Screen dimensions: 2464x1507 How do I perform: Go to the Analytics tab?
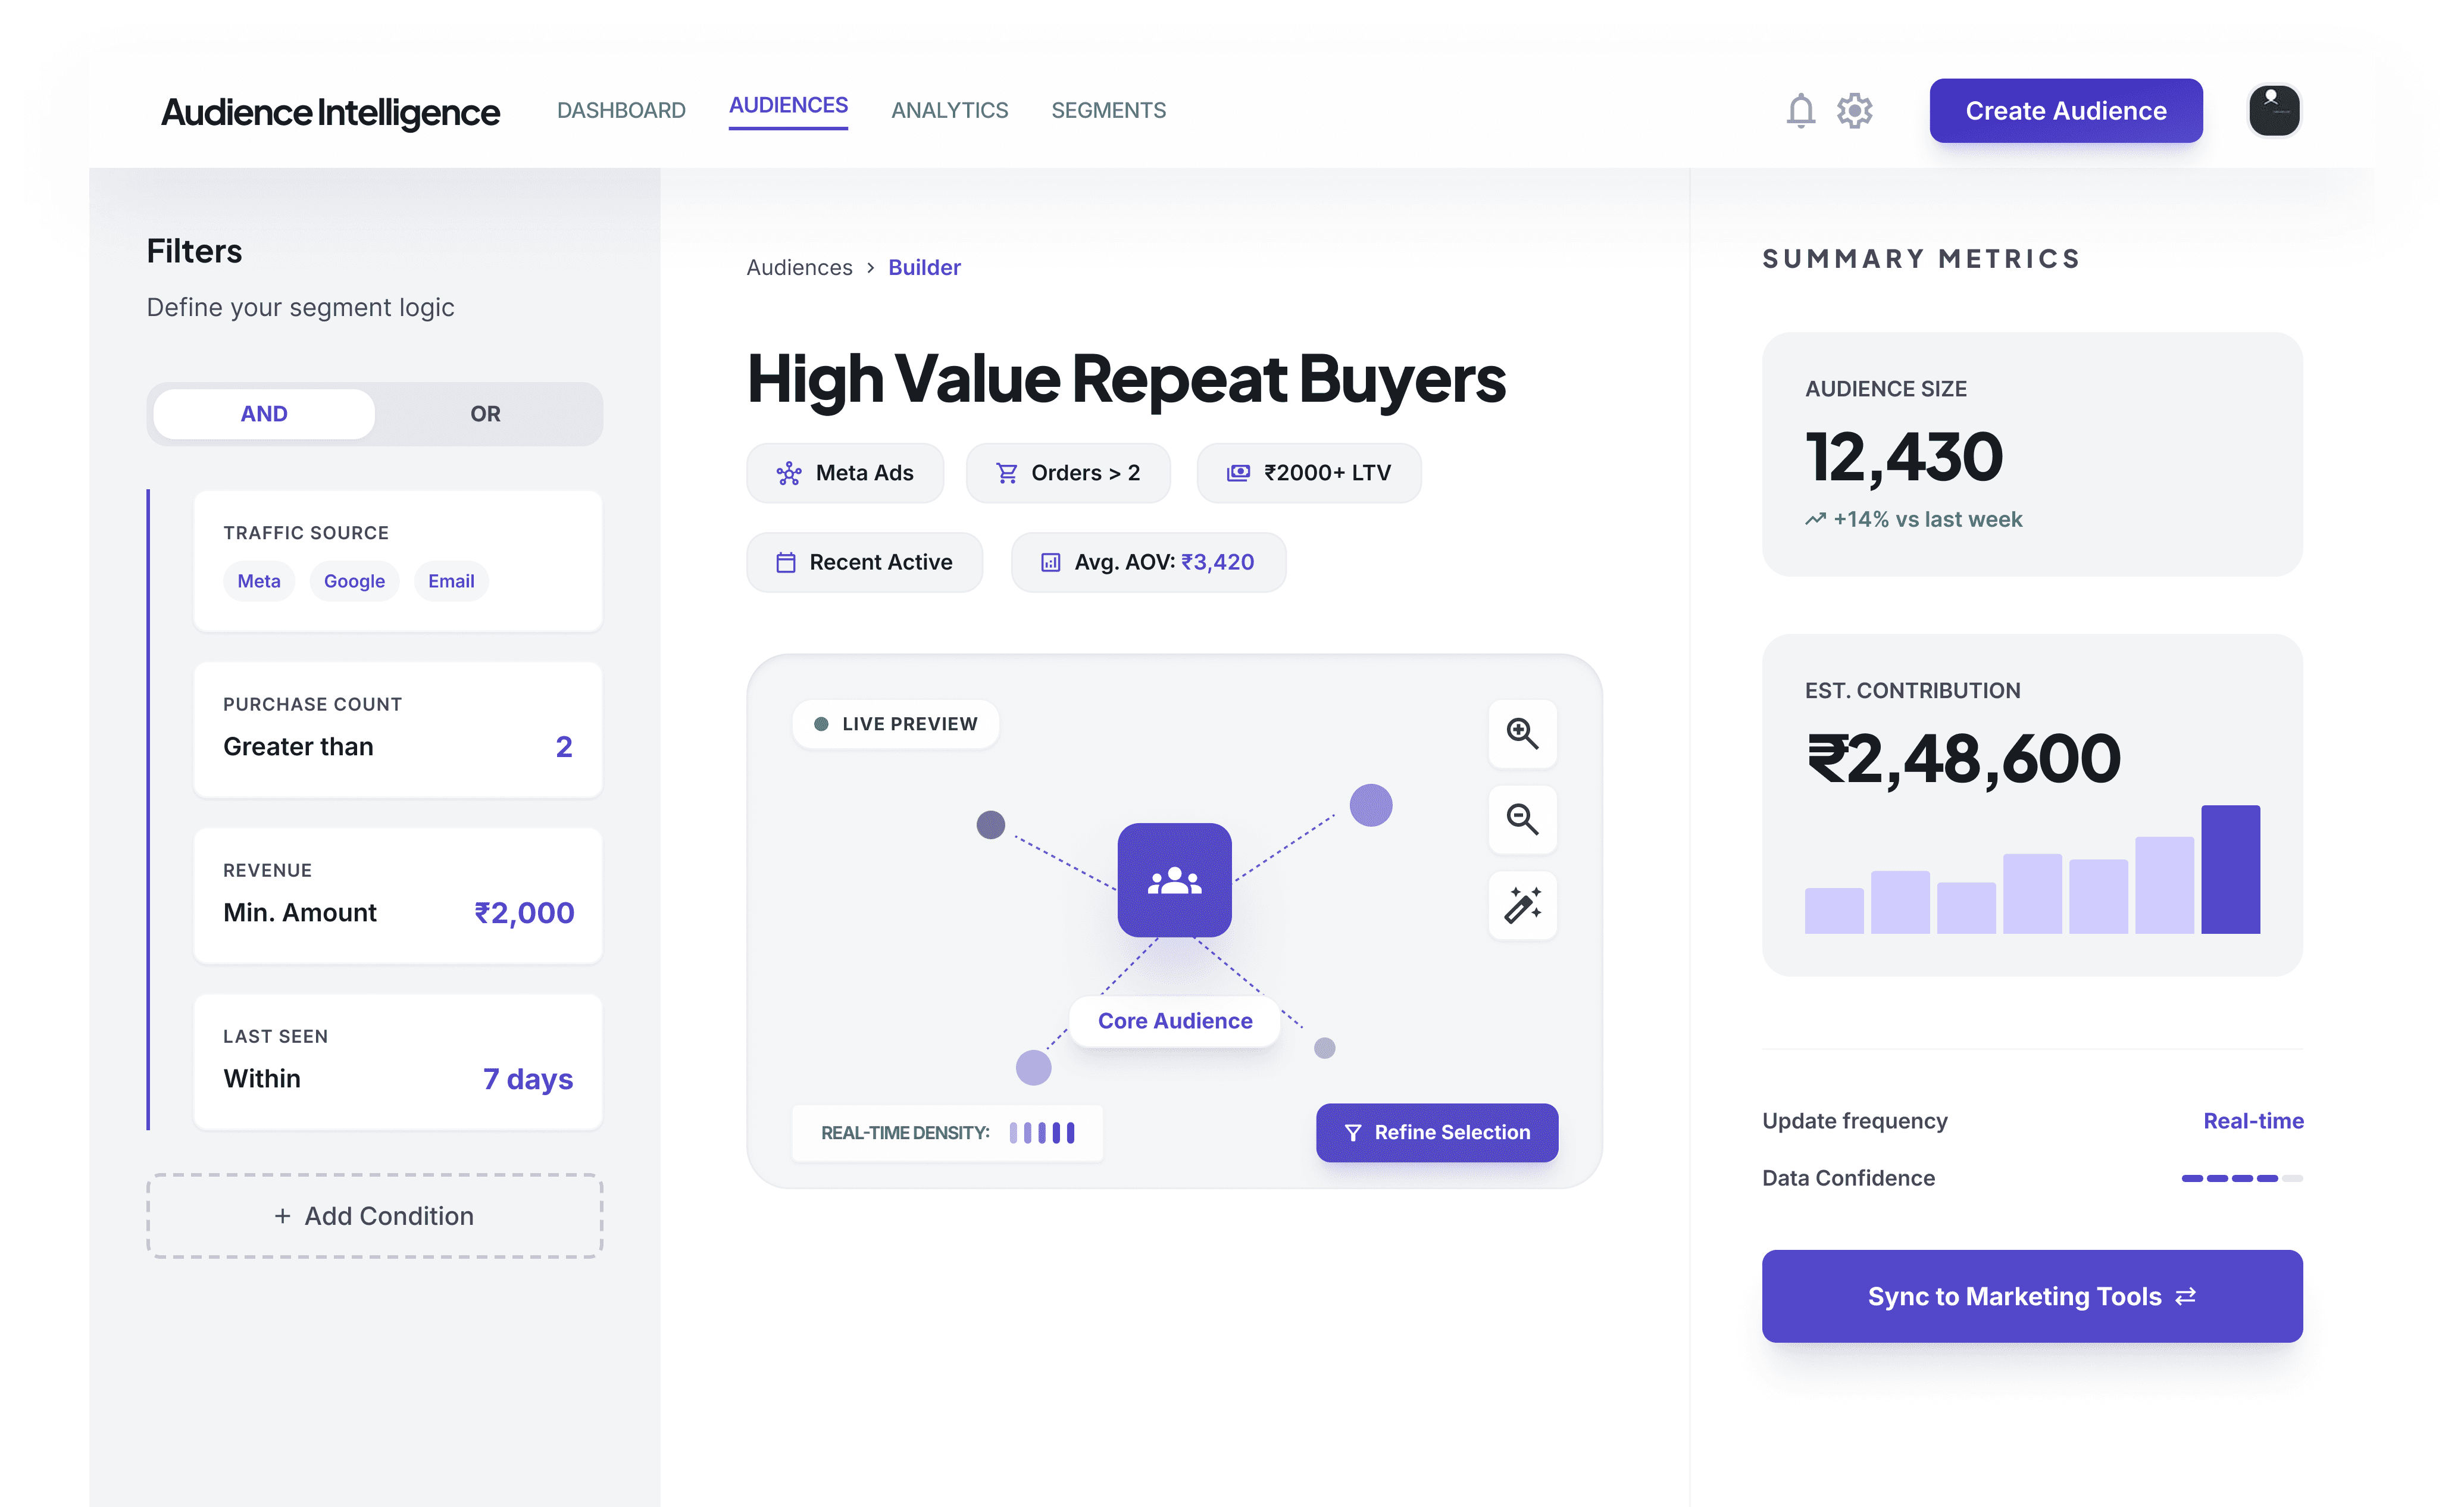(949, 111)
